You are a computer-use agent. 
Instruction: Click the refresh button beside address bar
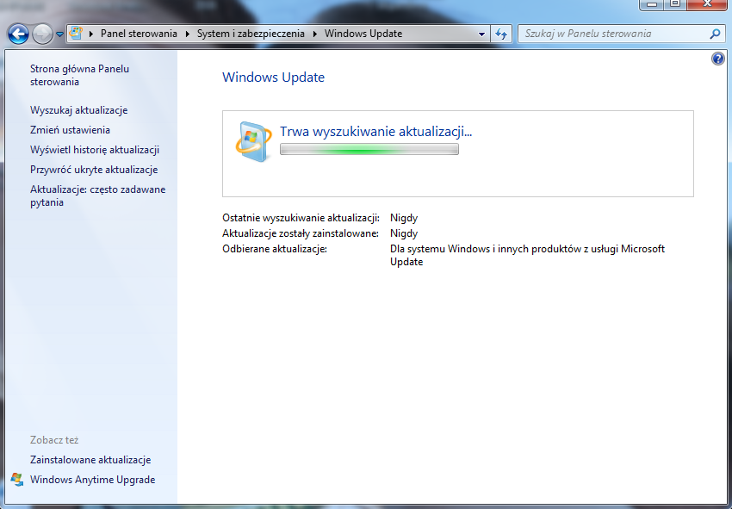[501, 34]
